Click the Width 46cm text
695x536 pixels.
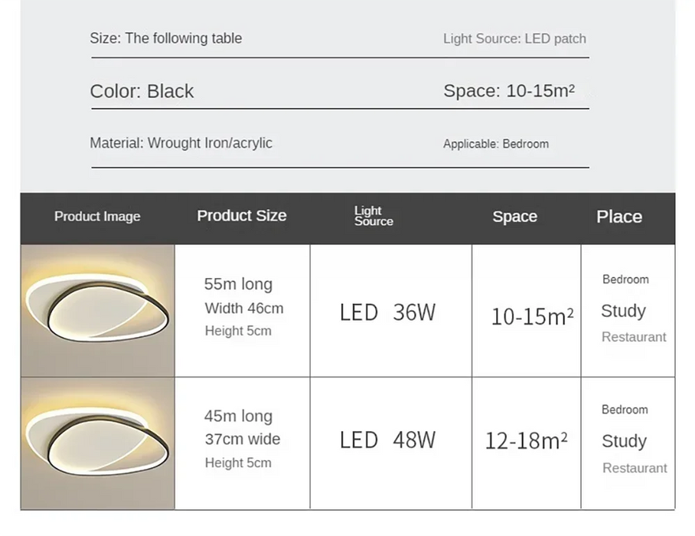[244, 309]
